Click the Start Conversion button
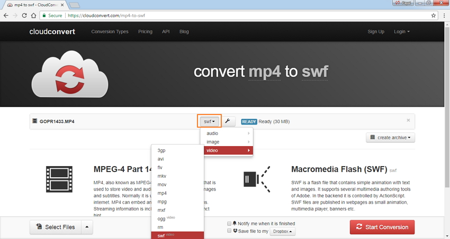This screenshot has width=450, height=239. [x=382, y=227]
